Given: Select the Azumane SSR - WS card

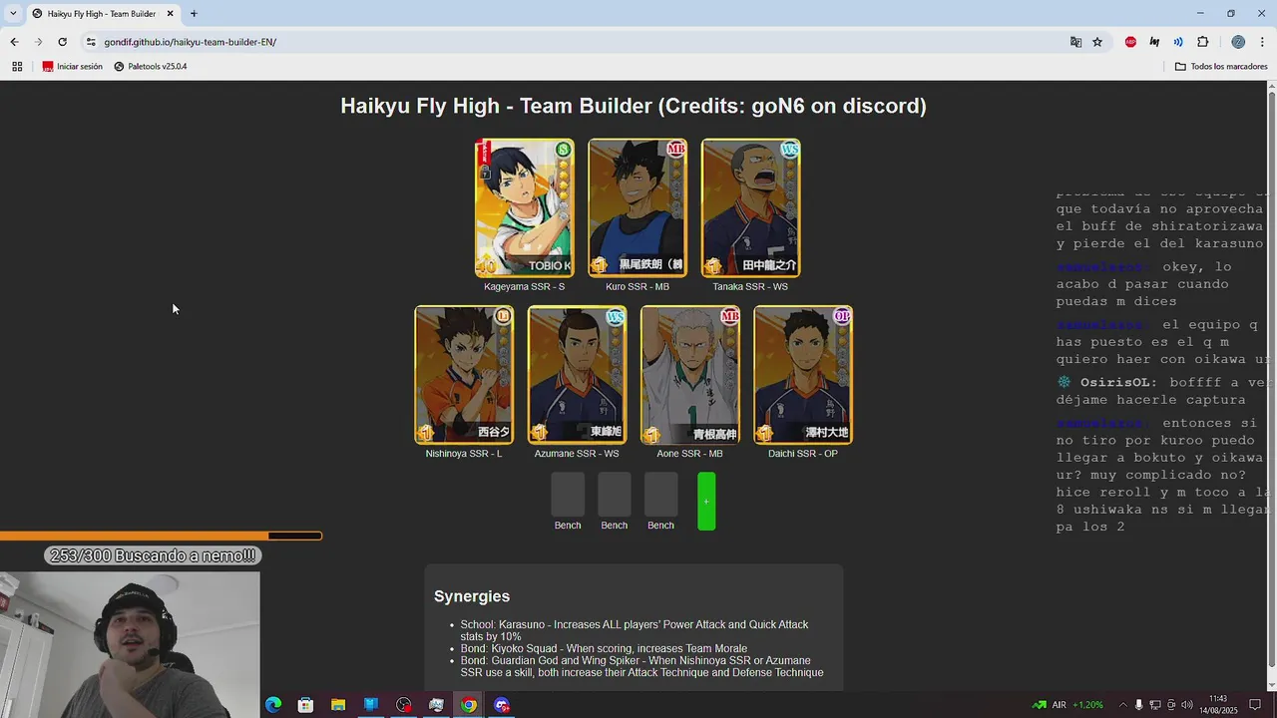Looking at the screenshot, I should click(x=578, y=375).
